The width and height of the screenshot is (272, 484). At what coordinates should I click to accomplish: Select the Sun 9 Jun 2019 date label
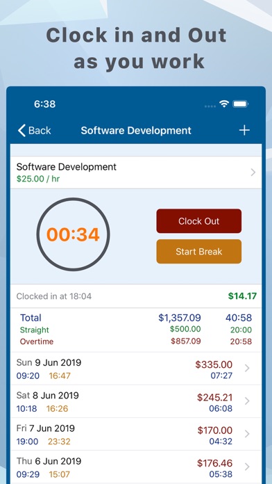(49, 362)
